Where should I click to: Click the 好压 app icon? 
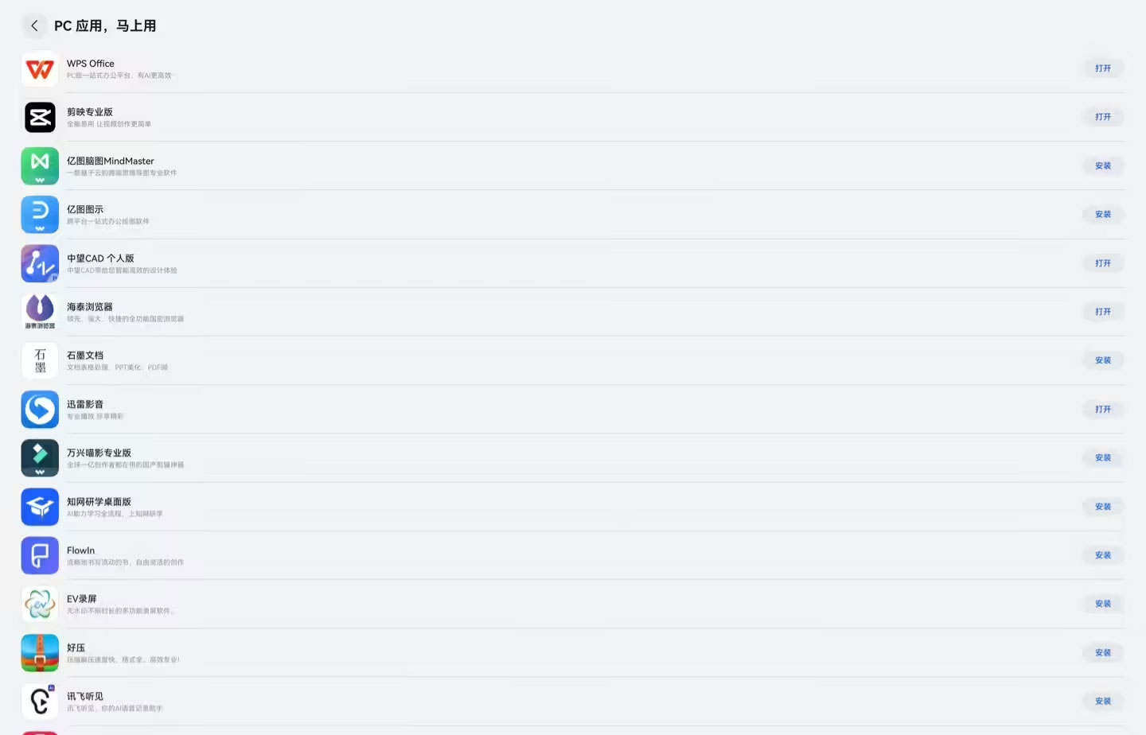coord(40,653)
